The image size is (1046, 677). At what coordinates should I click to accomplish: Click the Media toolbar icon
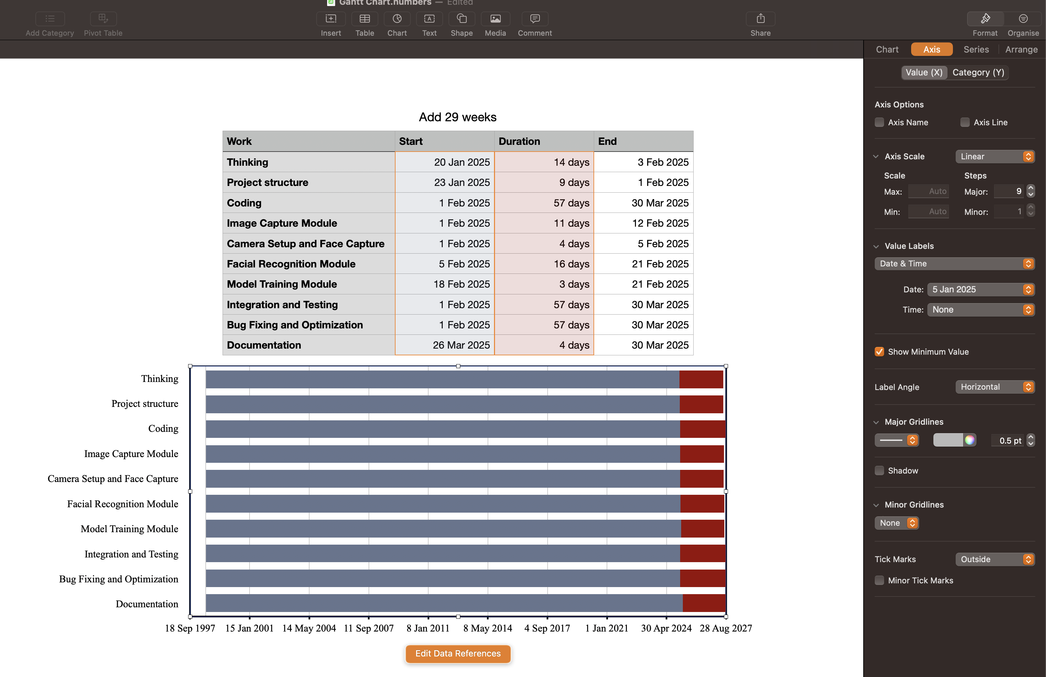pos(495,19)
